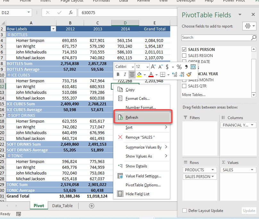
Task: Select Value Field Settings menu item
Action: click(142, 176)
